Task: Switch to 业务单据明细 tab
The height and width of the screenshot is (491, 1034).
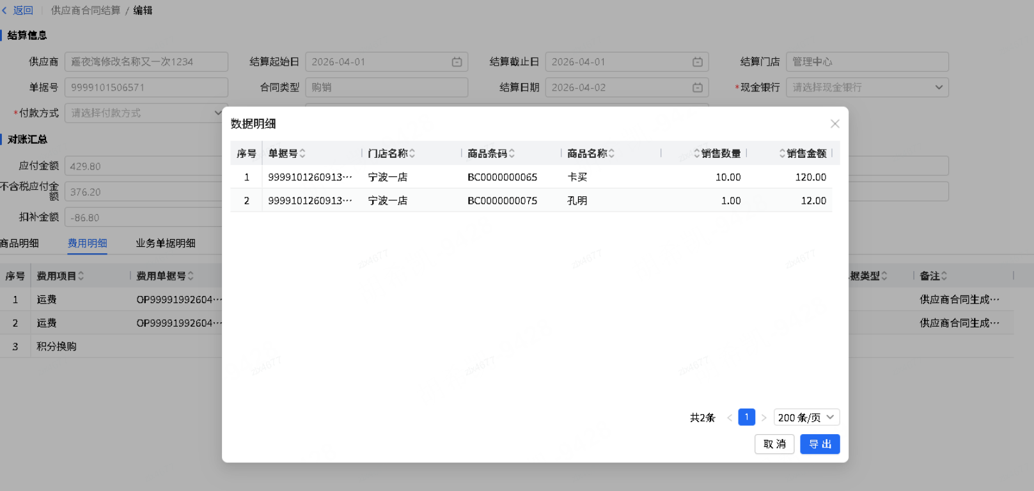Action: 165,243
